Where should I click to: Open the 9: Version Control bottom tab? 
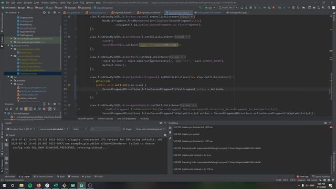[44, 176]
